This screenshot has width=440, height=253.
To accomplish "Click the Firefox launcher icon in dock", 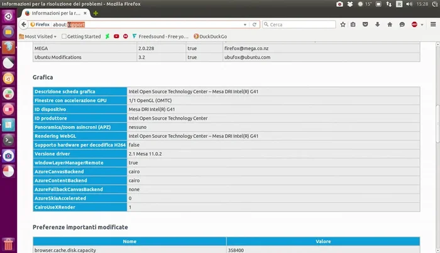I will [x=8, y=47].
